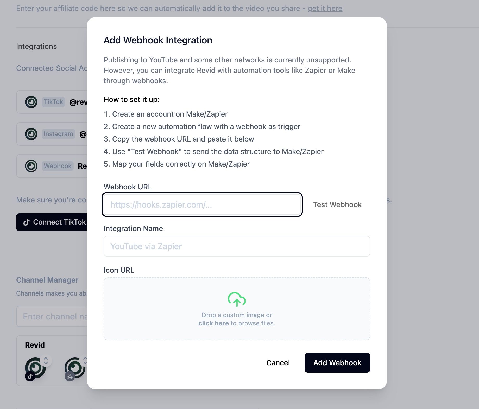Click the TikTok account avatar icon
479x409 pixels.
point(31,102)
